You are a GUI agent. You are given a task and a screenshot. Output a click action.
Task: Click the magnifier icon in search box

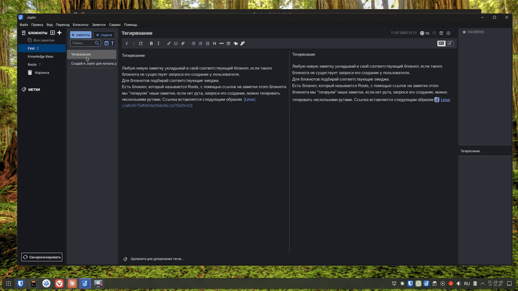coord(96,43)
